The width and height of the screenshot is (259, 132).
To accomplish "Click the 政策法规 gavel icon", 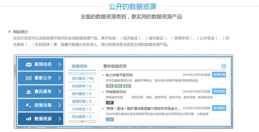I will (29, 105).
